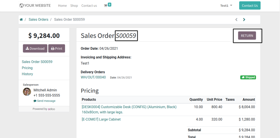
Task: Click the Pricing section heading
Action: 90,91
